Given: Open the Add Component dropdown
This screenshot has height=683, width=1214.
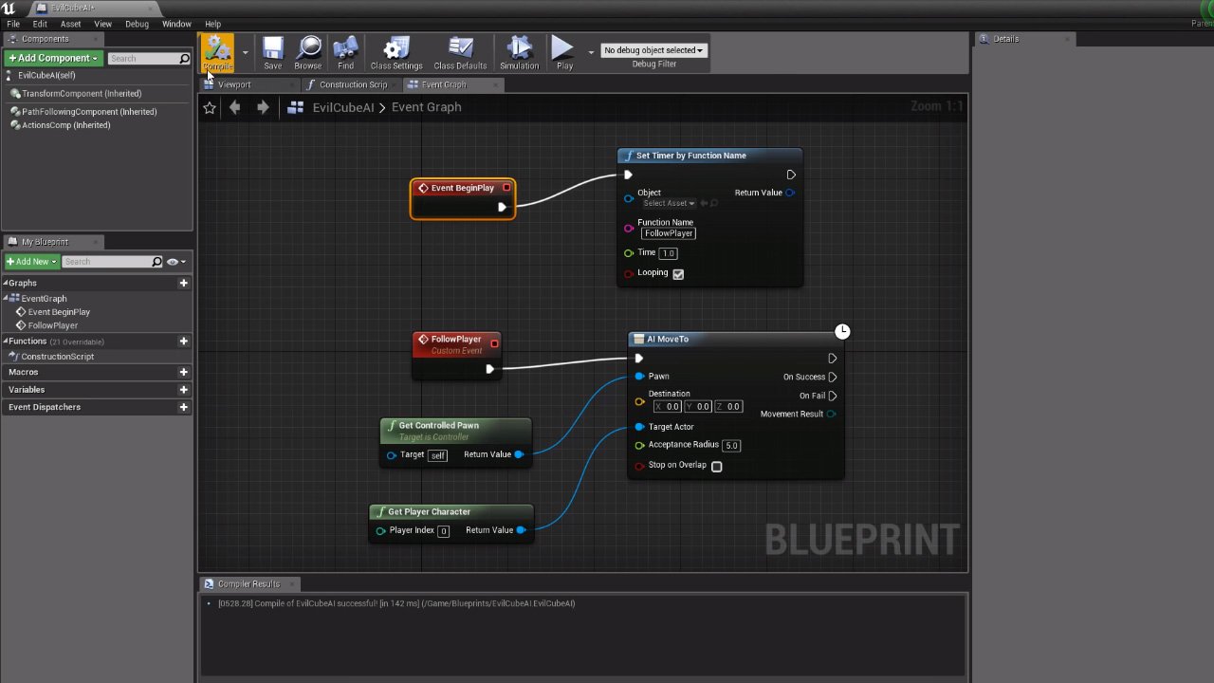Looking at the screenshot, I should tap(53, 58).
